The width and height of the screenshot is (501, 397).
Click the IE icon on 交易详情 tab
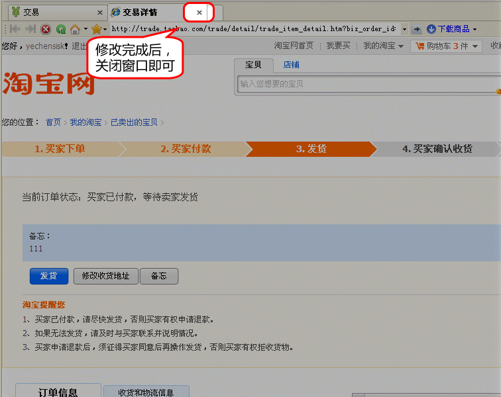coord(115,12)
